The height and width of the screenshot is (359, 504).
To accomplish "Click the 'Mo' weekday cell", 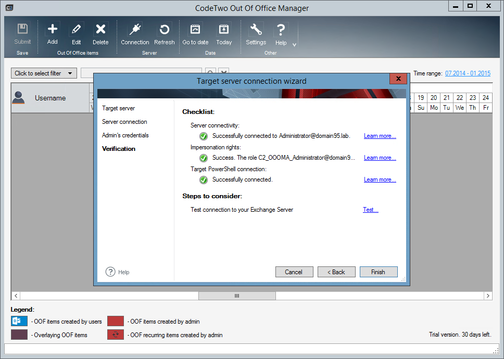I will [434, 108].
